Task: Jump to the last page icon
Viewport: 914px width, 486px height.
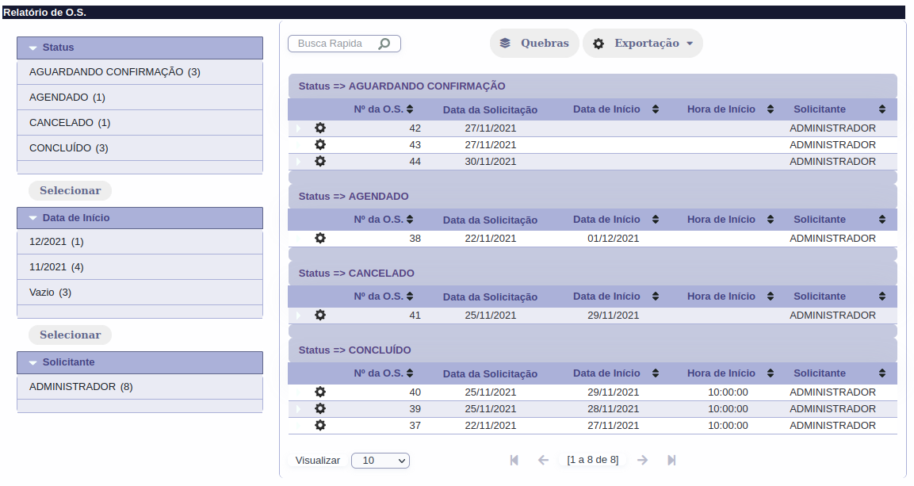Action: [671, 461]
